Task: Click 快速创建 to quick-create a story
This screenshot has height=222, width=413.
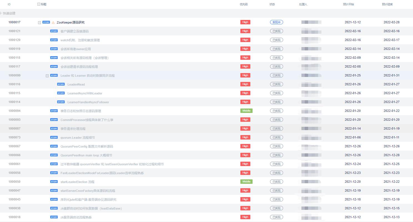Action: click(8, 13)
